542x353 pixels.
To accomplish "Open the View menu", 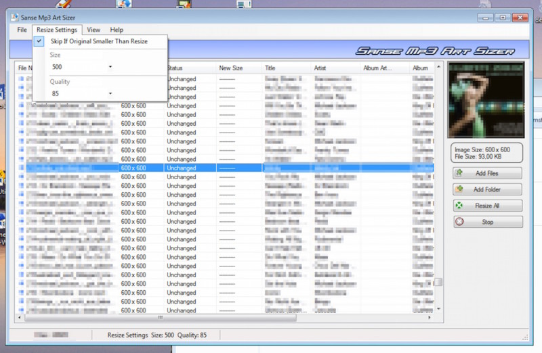I will [x=93, y=30].
